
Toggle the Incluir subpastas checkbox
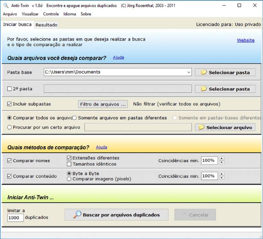9,104
